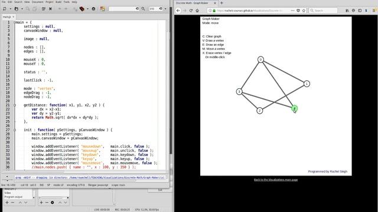
Task: Click the Run gear icon
Action: click(x=93, y=9)
